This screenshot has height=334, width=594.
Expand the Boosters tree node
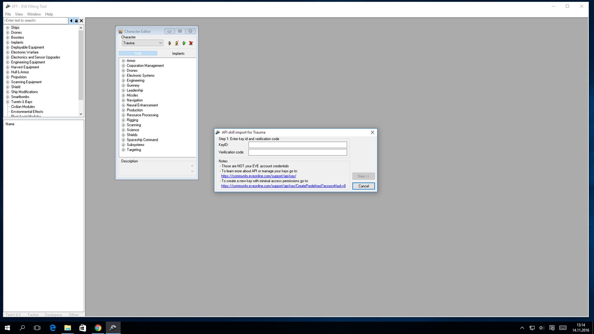tap(8, 38)
